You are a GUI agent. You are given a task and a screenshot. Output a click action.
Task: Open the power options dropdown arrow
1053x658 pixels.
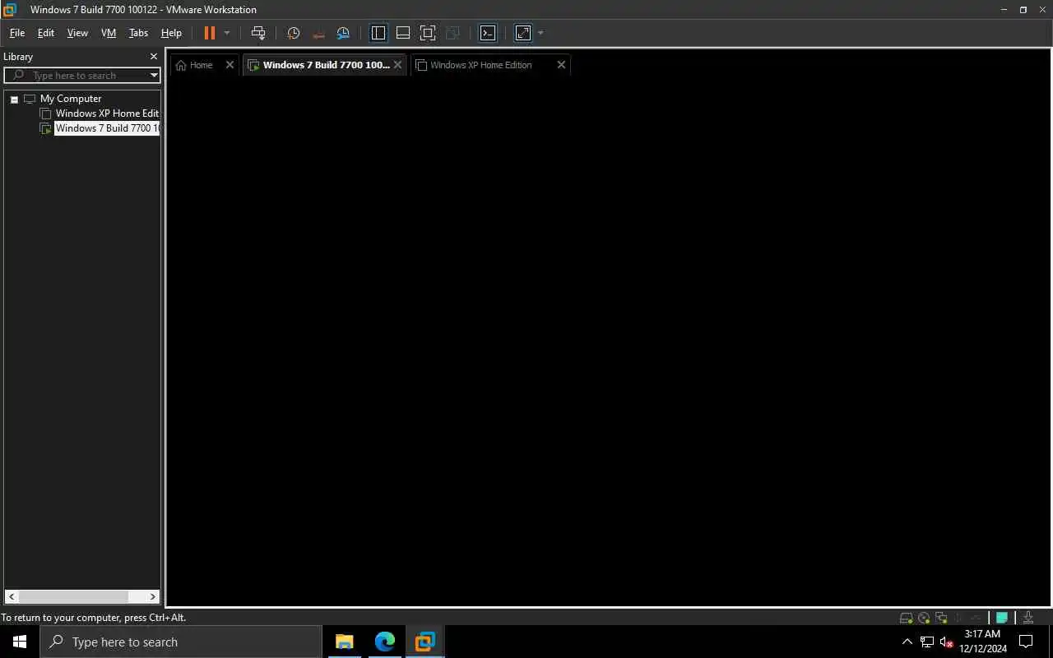click(227, 33)
